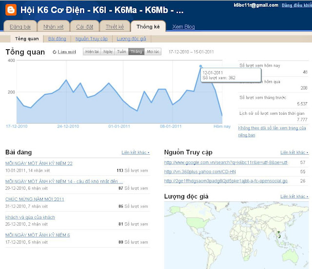Click Vietnam on the audience world map
Viewport: 312px width, 269px height.
tap(279, 234)
